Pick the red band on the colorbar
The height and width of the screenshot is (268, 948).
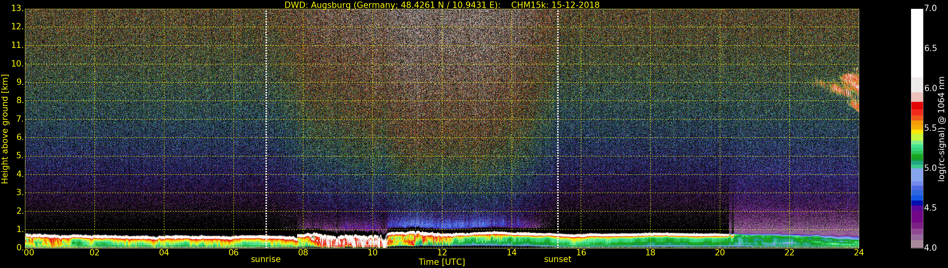917,108
